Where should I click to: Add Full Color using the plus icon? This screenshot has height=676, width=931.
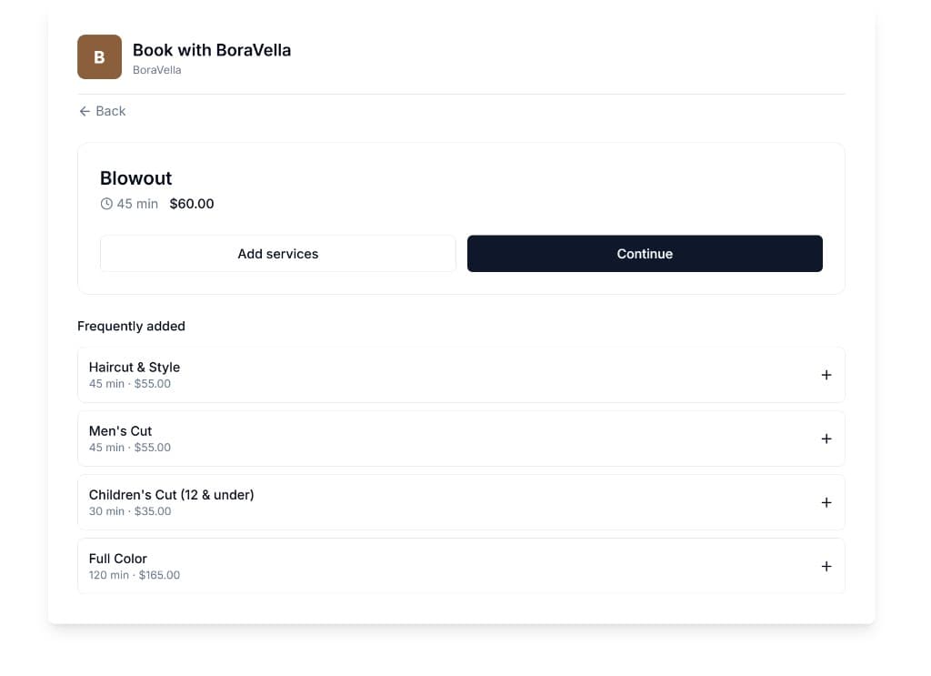(826, 566)
